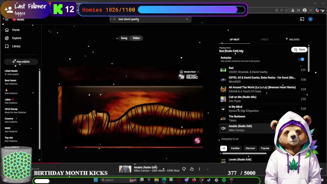Open Epic Games from the taskbar
Image resolution: width=327 pixels, height=184 pixels.
tap(149, 180)
